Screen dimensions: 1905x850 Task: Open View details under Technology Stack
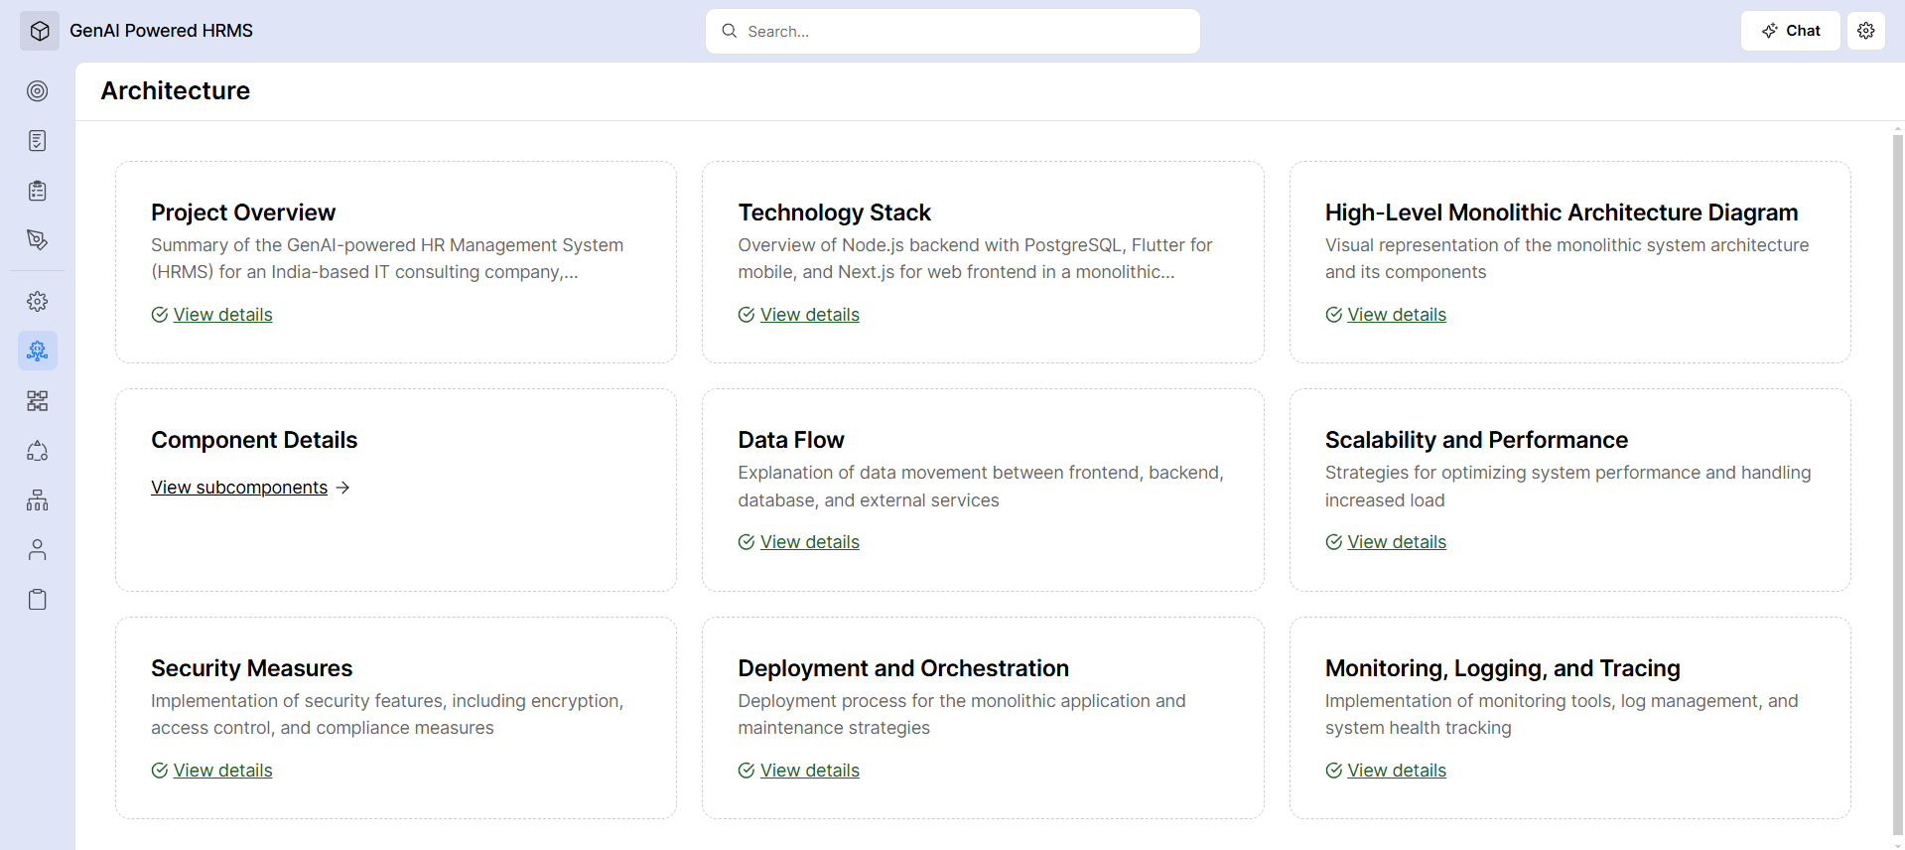coord(809,315)
